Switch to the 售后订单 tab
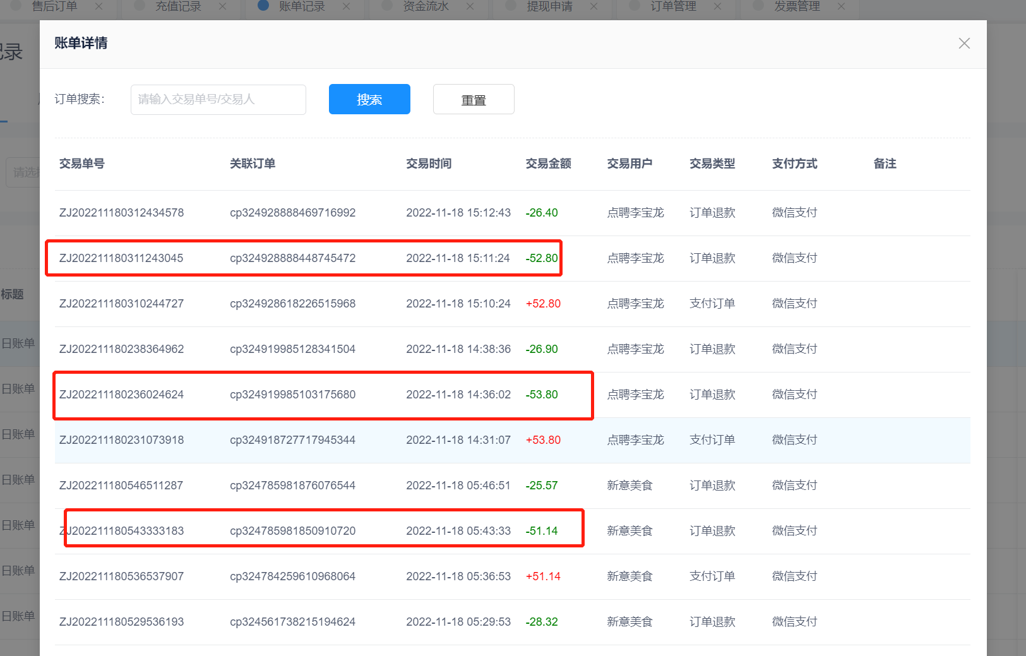Screen dimensions: 1026x656 click(x=54, y=6)
